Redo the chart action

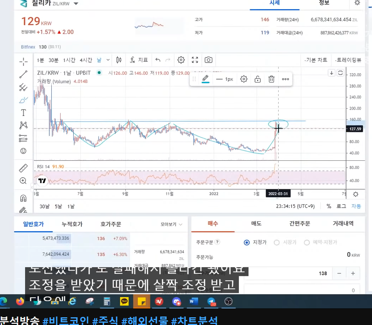tap(168, 60)
